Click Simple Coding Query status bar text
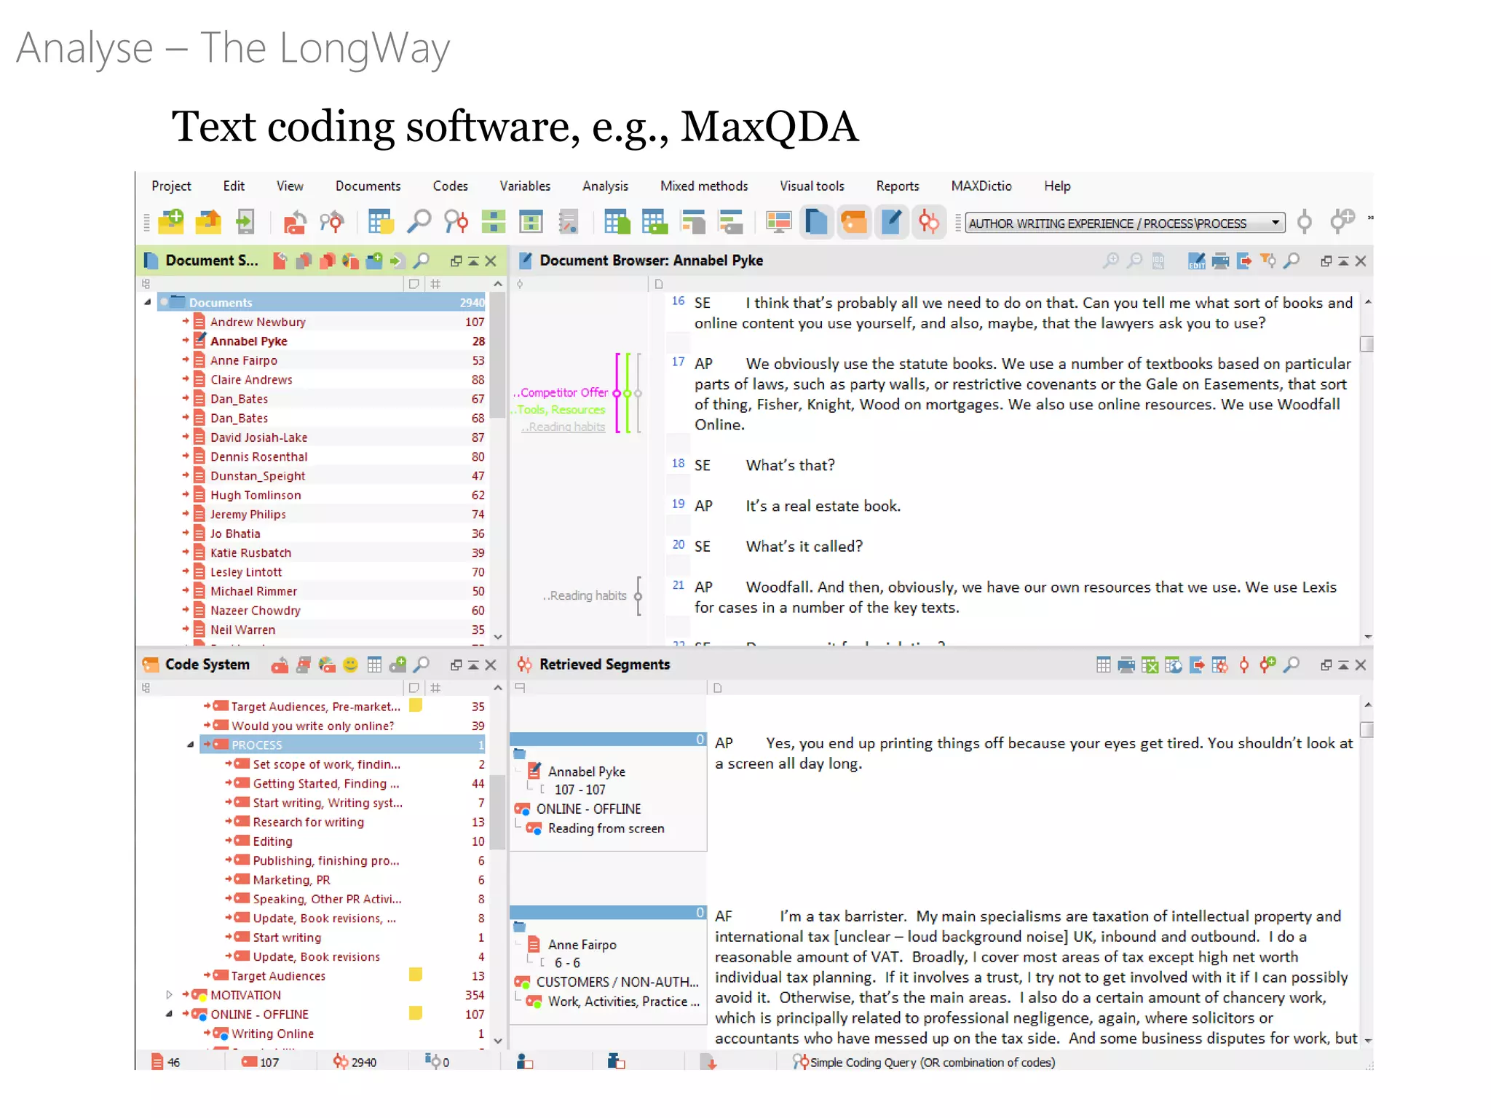 click(x=933, y=1062)
